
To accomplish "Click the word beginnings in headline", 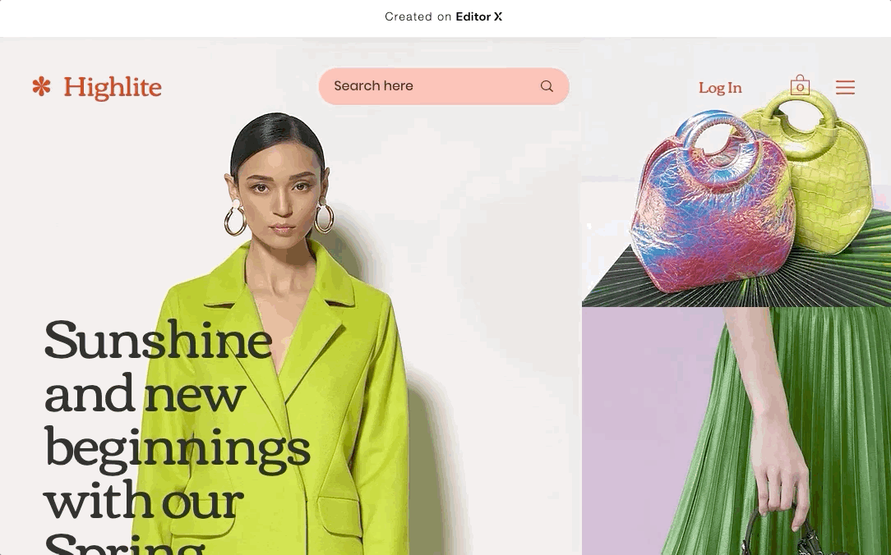I will coord(178,449).
